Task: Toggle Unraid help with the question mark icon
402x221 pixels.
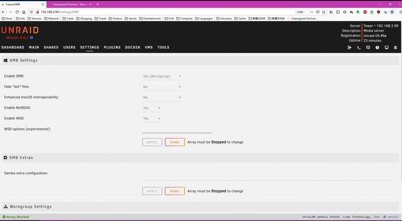Action: 377,48
